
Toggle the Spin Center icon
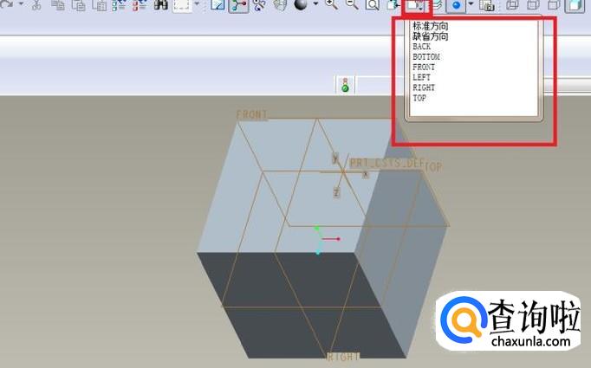[x=238, y=5]
